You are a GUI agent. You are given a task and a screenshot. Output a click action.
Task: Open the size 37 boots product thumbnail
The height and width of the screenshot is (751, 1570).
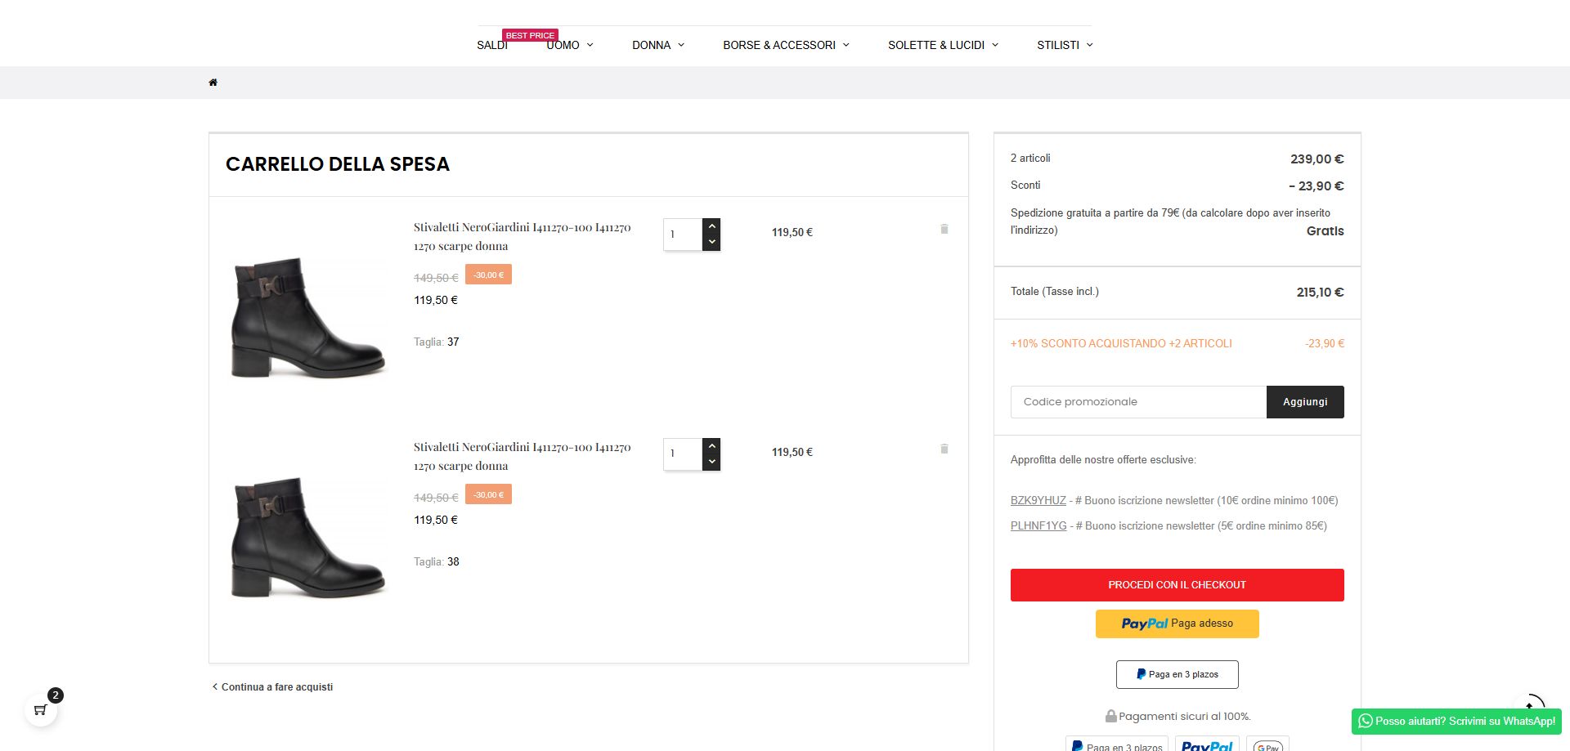coord(308,317)
